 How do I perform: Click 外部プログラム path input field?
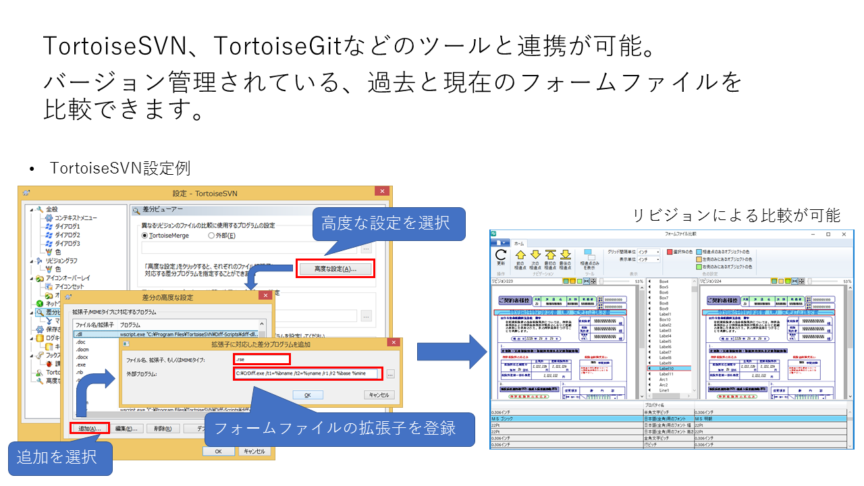[x=307, y=373]
